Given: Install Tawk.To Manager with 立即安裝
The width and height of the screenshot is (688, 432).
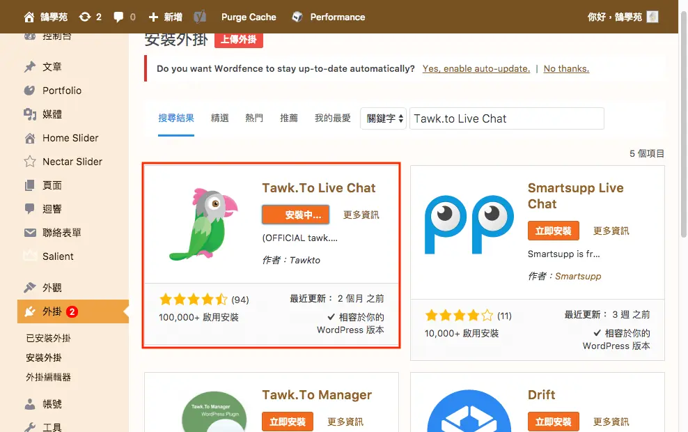Looking at the screenshot, I should pyautogui.click(x=288, y=422).
